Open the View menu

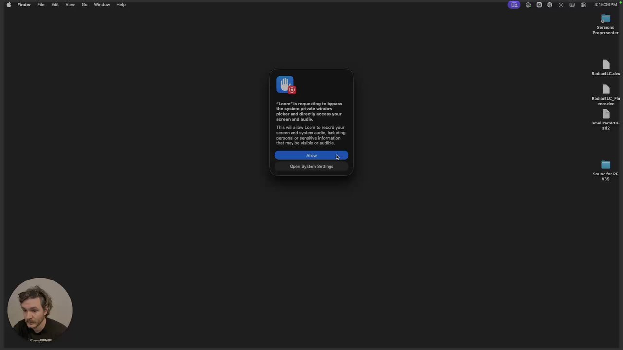click(70, 5)
